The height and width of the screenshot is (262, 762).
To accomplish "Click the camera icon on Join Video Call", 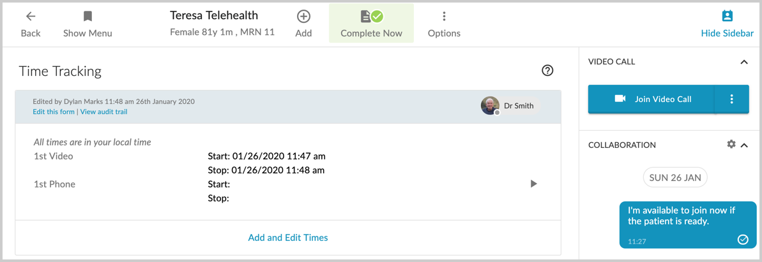I will 620,99.
